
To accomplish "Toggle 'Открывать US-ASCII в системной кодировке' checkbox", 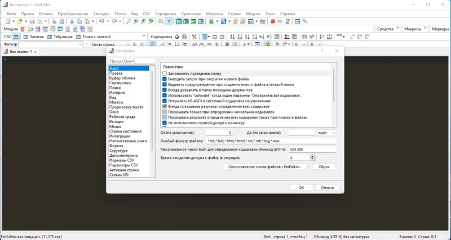I will coord(165,101).
